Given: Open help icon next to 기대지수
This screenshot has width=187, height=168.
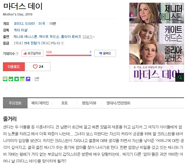Looking at the screenshot, I should [x=17, y=54].
